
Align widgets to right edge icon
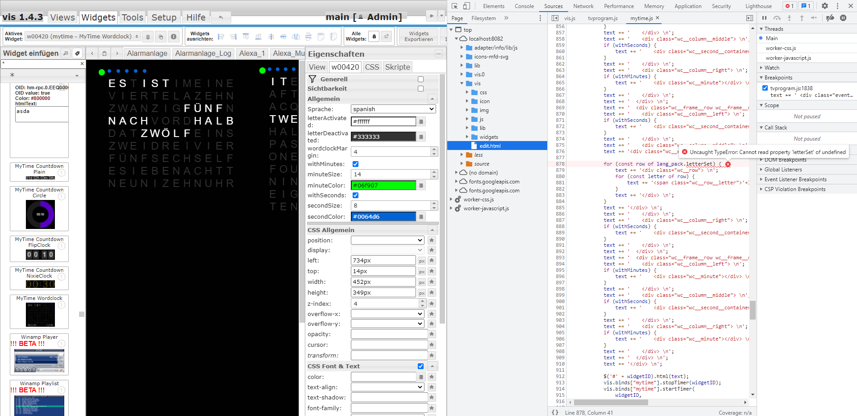coord(233,37)
